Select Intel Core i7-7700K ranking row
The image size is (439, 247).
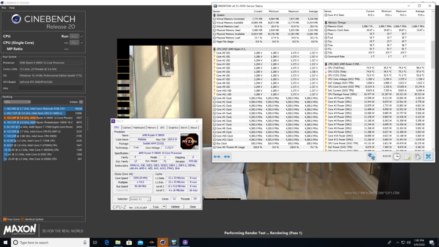tap(43, 141)
